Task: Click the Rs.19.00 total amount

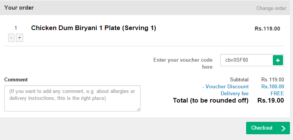Action: coord(271,101)
